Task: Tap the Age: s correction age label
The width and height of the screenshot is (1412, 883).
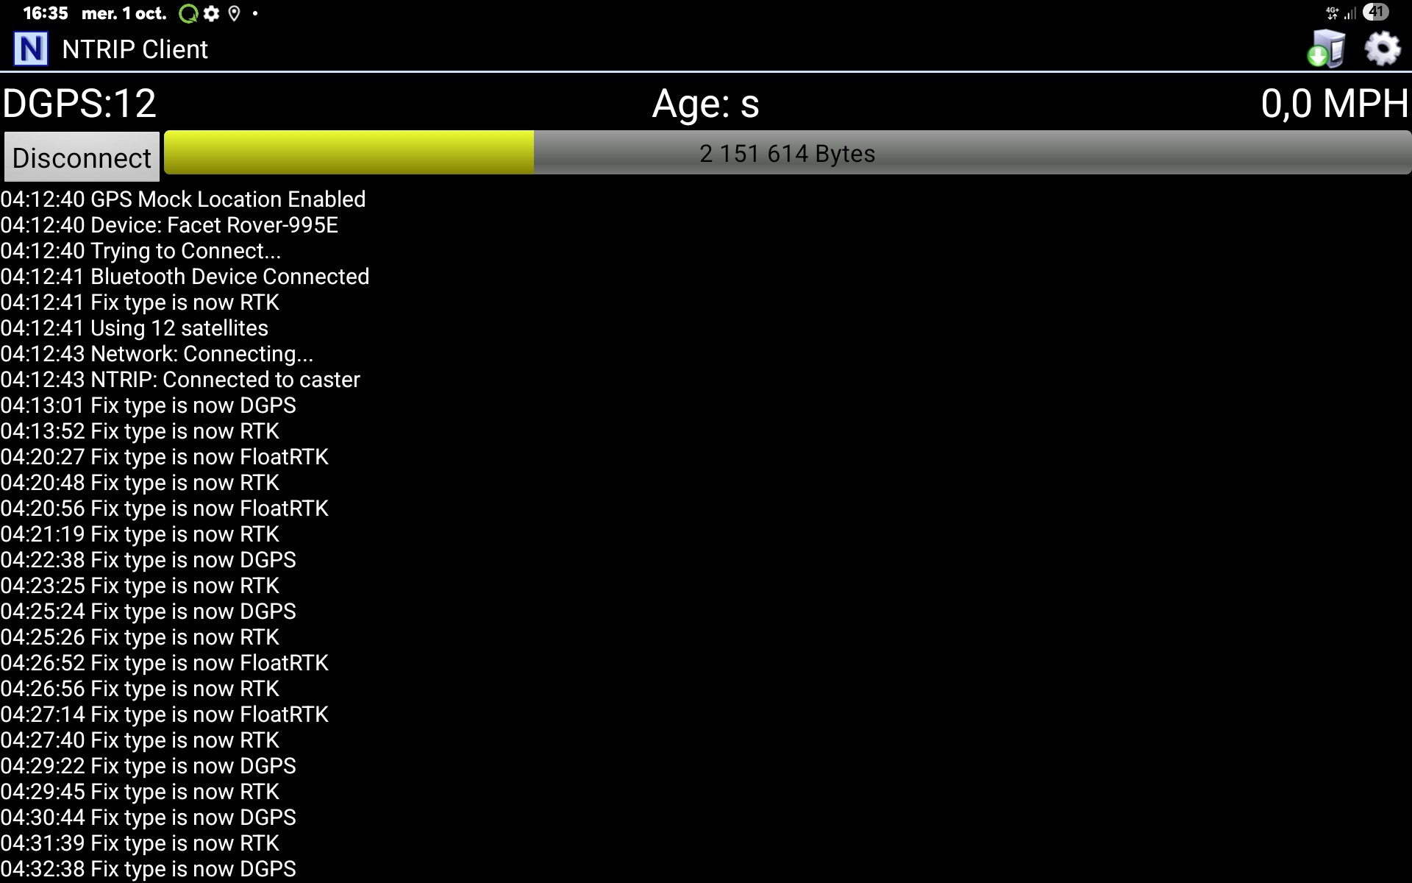Action: [x=705, y=103]
